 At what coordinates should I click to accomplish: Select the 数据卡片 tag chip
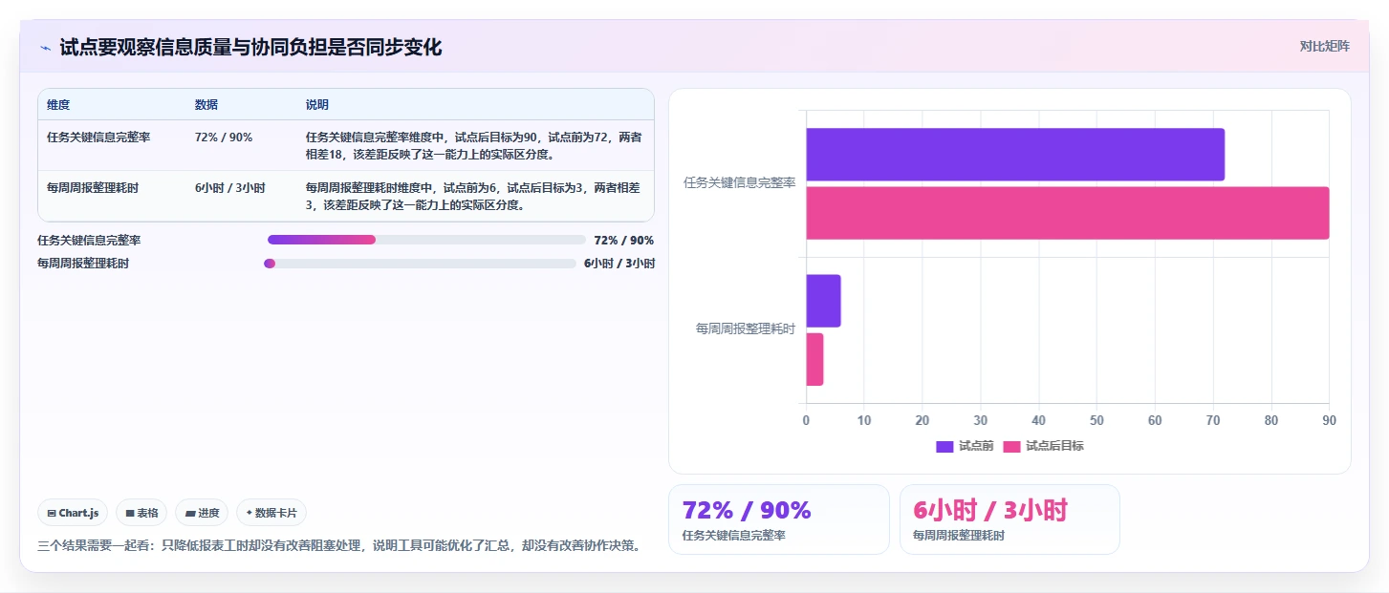271,513
